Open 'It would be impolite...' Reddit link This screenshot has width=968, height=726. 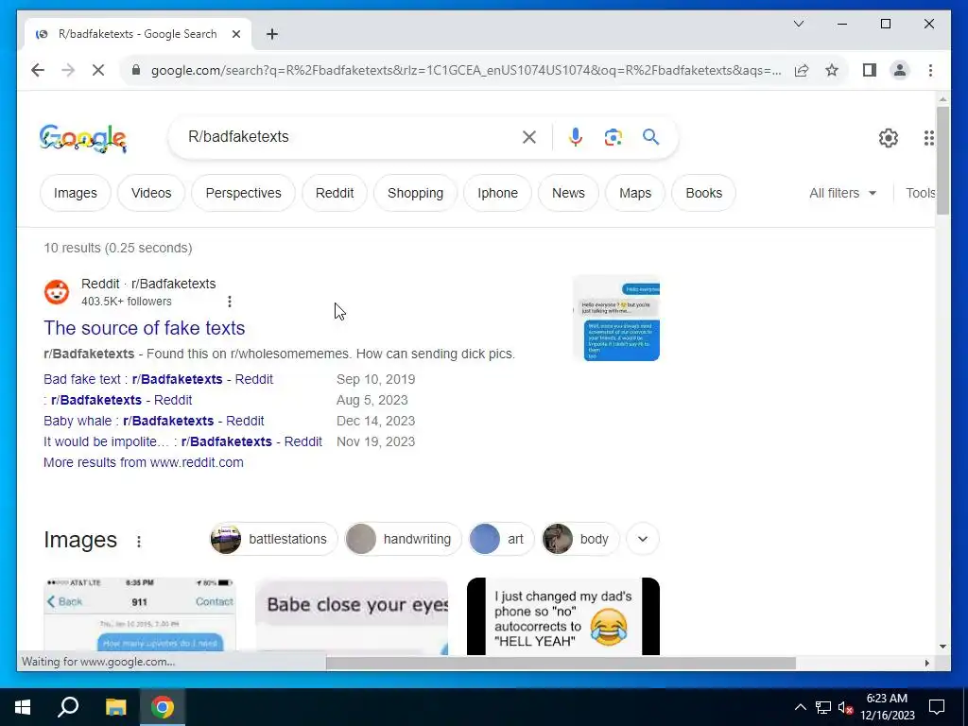(182, 442)
